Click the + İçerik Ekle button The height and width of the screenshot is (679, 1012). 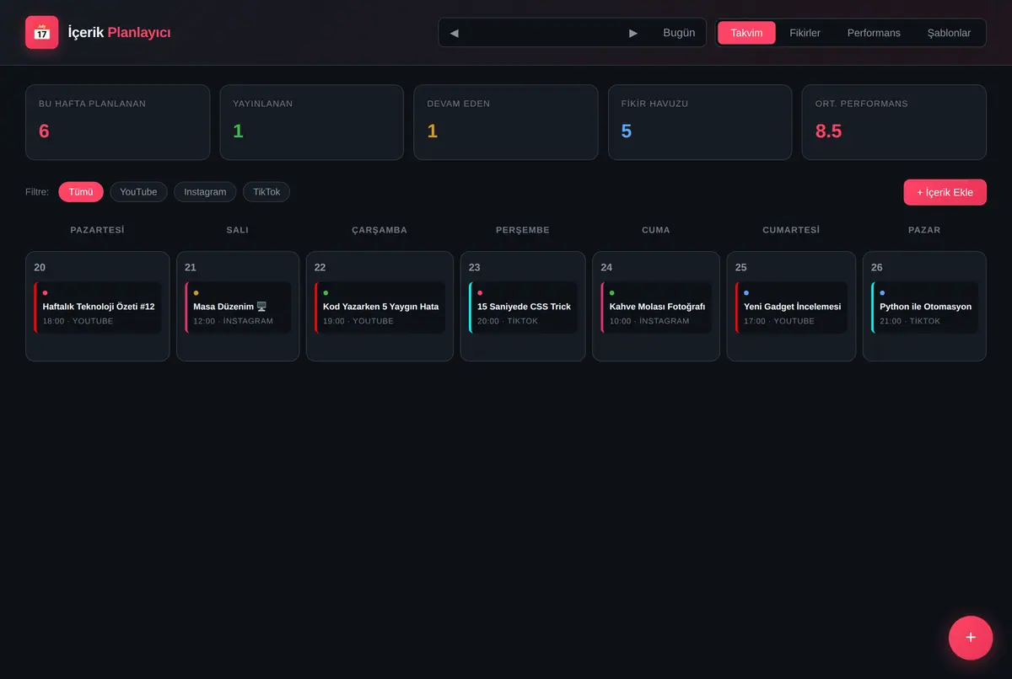click(x=945, y=192)
